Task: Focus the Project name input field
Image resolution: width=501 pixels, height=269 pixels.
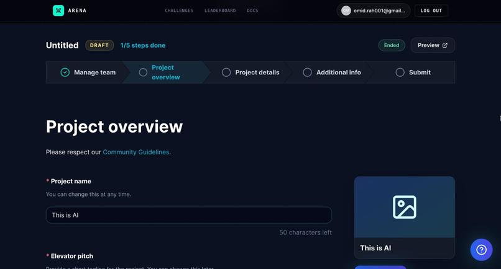Action: coord(189,215)
